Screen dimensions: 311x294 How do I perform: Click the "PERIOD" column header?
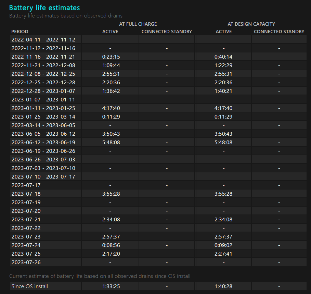tap(20, 32)
